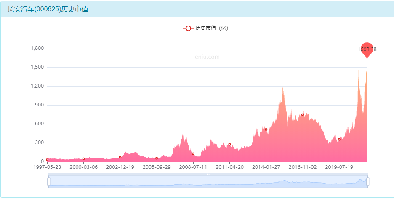This screenshot has height=202, width=394.
Task: Click the data point at 2014-01-27
Action: [x=266, y=129]
